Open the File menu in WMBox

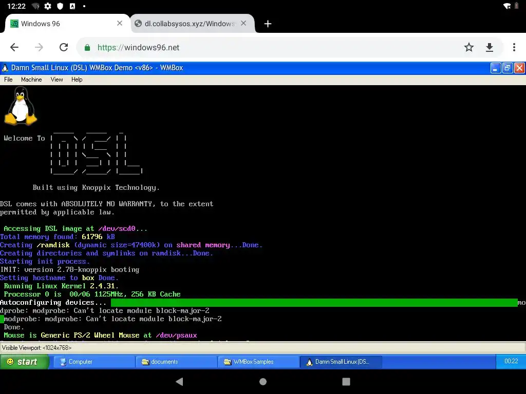tap(8, 80)
